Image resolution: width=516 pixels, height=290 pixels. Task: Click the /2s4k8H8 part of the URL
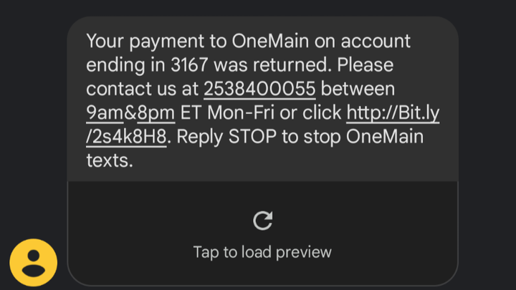pos(127,137)
